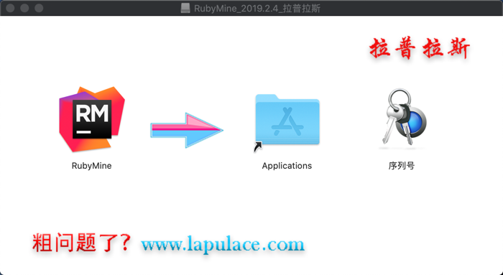Click the pink and blue arrow graphic
The height and width of the screenshot is (275, 503).
click(187, 130)
